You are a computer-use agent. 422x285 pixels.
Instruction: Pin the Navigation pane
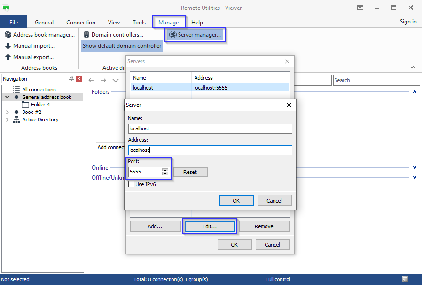71,79
